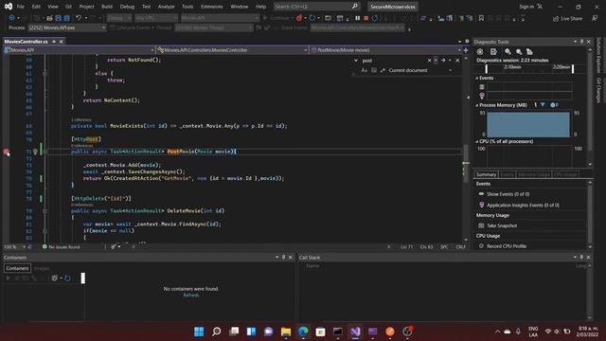Toggle Match whole word in find box
606x341 pixels.
pos(374,70)
